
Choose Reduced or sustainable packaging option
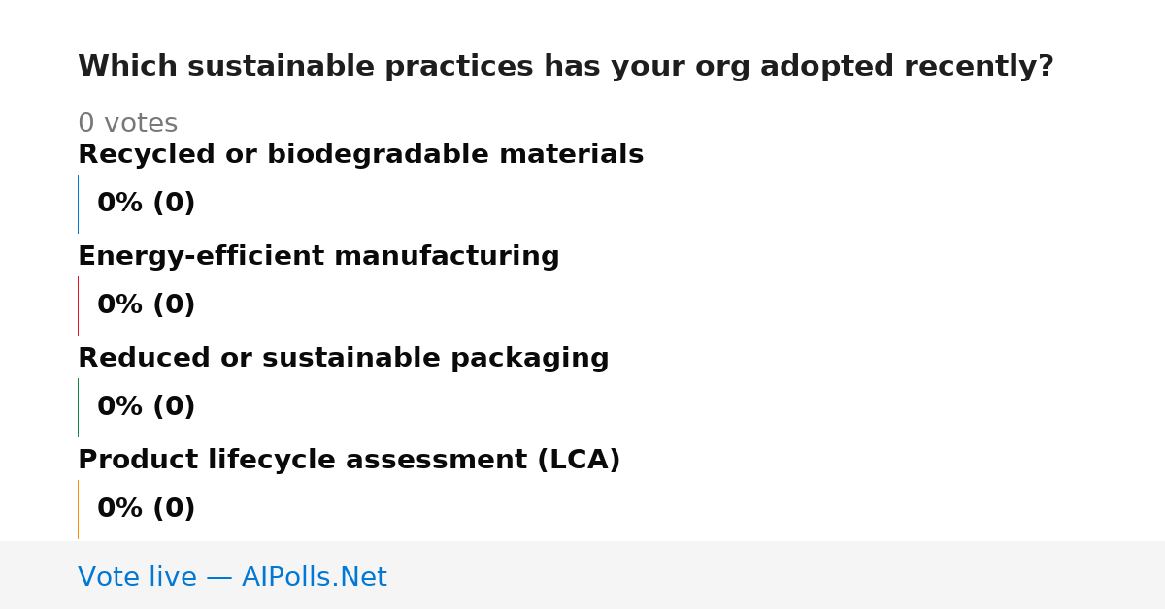click(x=344, y=359)
